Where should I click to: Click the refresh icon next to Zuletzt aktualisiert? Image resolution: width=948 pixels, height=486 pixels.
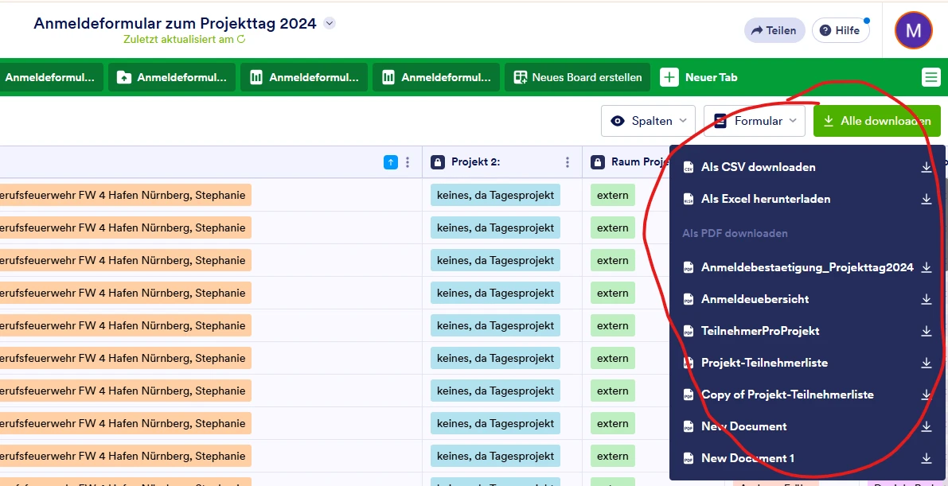coord(241,37)
